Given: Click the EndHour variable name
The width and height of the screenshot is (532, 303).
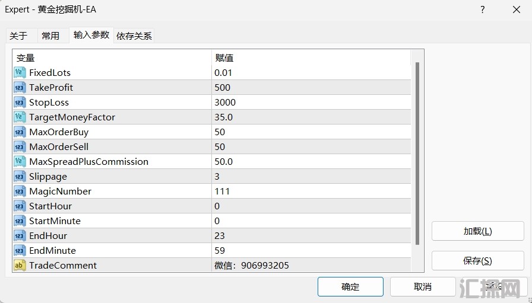Looking at the screenshot, I should pyautogui.click(x=48, y=235).
